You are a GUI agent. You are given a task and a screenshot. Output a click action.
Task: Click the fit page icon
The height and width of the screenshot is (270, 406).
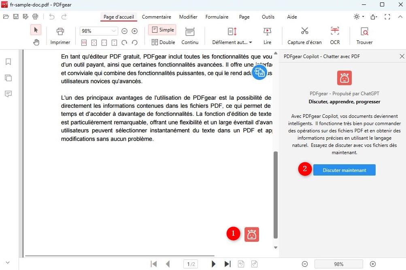[94, 43]
